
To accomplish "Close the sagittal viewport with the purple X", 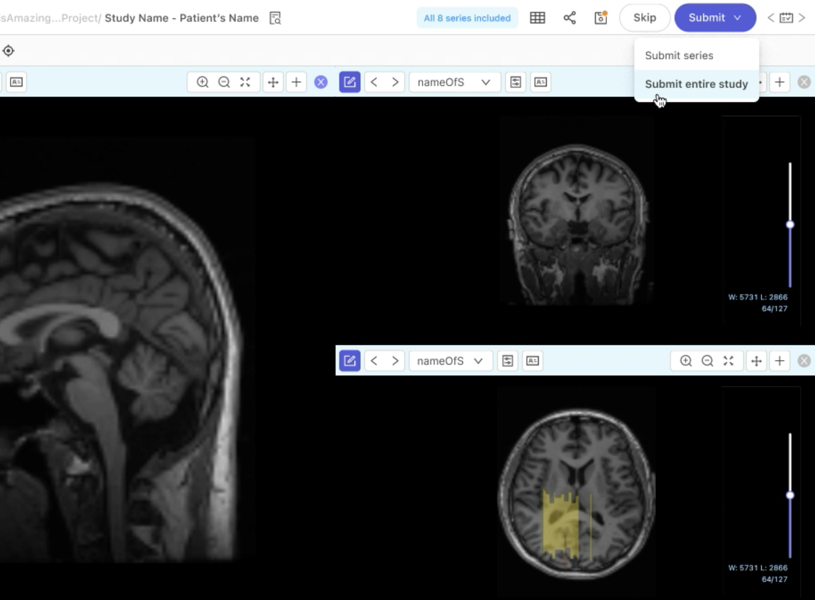I will click(x=321, y=82).
